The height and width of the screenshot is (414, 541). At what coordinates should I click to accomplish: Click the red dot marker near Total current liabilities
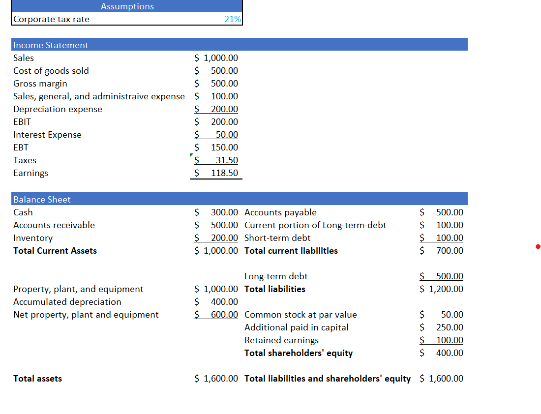[539, 247]
